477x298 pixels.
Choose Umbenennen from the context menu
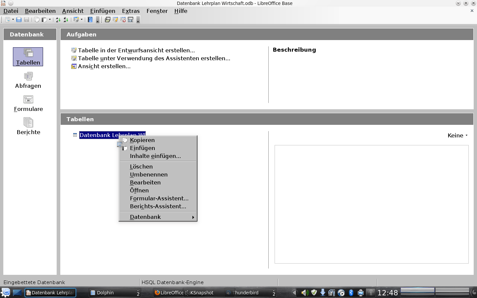(x=149, y=174)
